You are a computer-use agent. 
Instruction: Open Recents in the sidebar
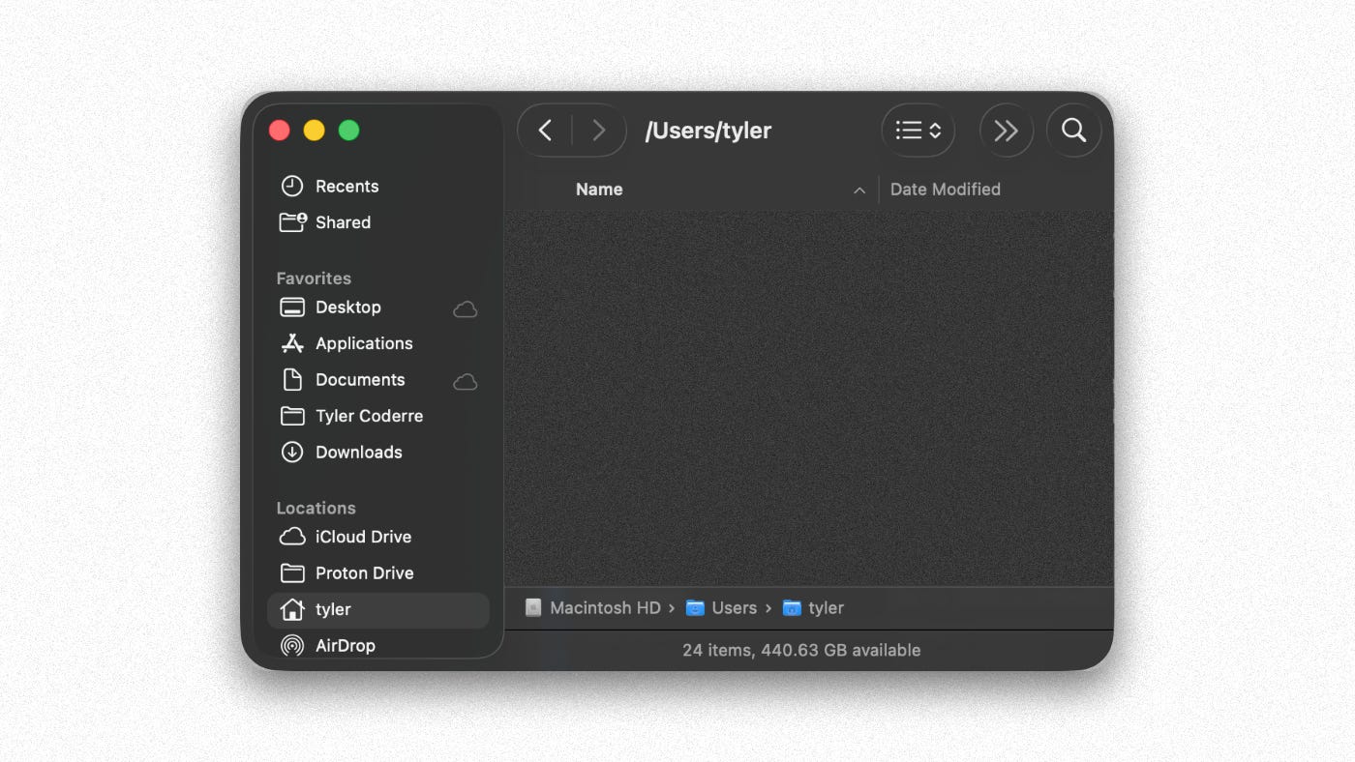pyautogui.click(x=346, y=187)
